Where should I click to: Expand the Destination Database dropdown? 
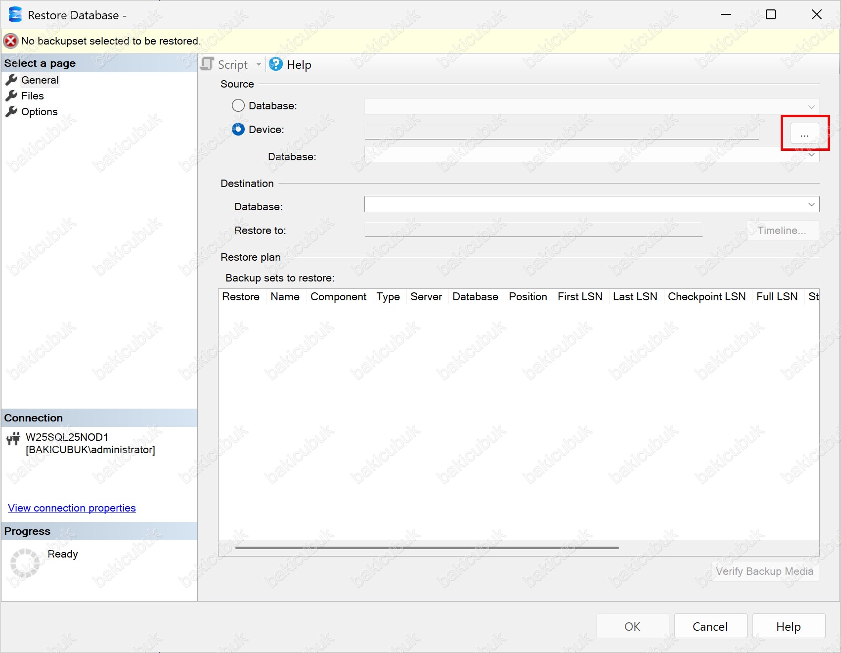pos(811,204)
